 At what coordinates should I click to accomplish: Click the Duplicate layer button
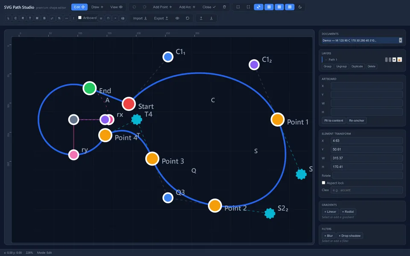[357, 67]
